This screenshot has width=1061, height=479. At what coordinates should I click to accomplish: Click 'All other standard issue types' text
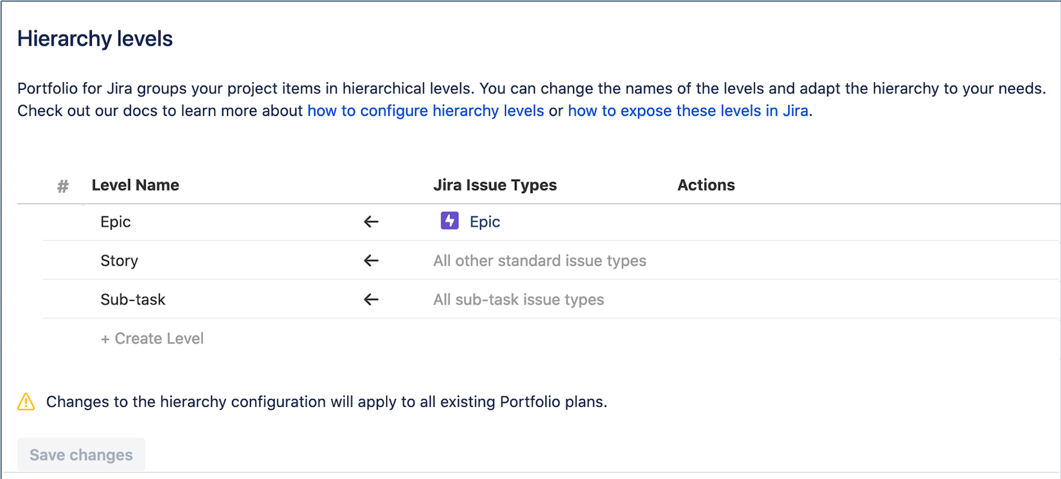pos(540,261)
